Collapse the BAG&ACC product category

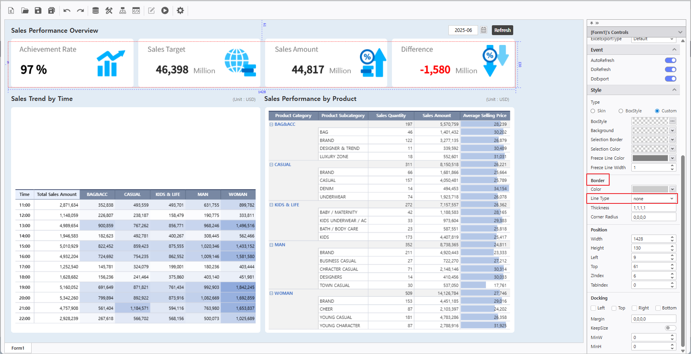[x=271, y=125]
